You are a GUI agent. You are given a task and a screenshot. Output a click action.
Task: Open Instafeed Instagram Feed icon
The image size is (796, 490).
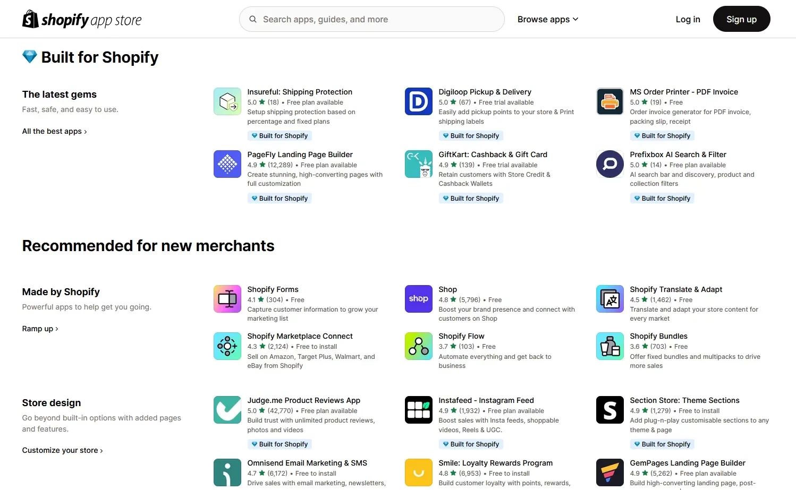pyautogui.click(x=419, y=410)
